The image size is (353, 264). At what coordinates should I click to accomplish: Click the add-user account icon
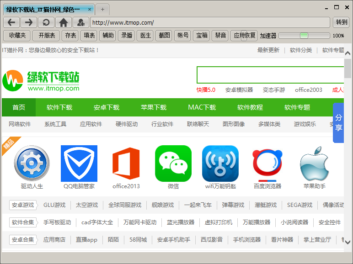point(81,22)
